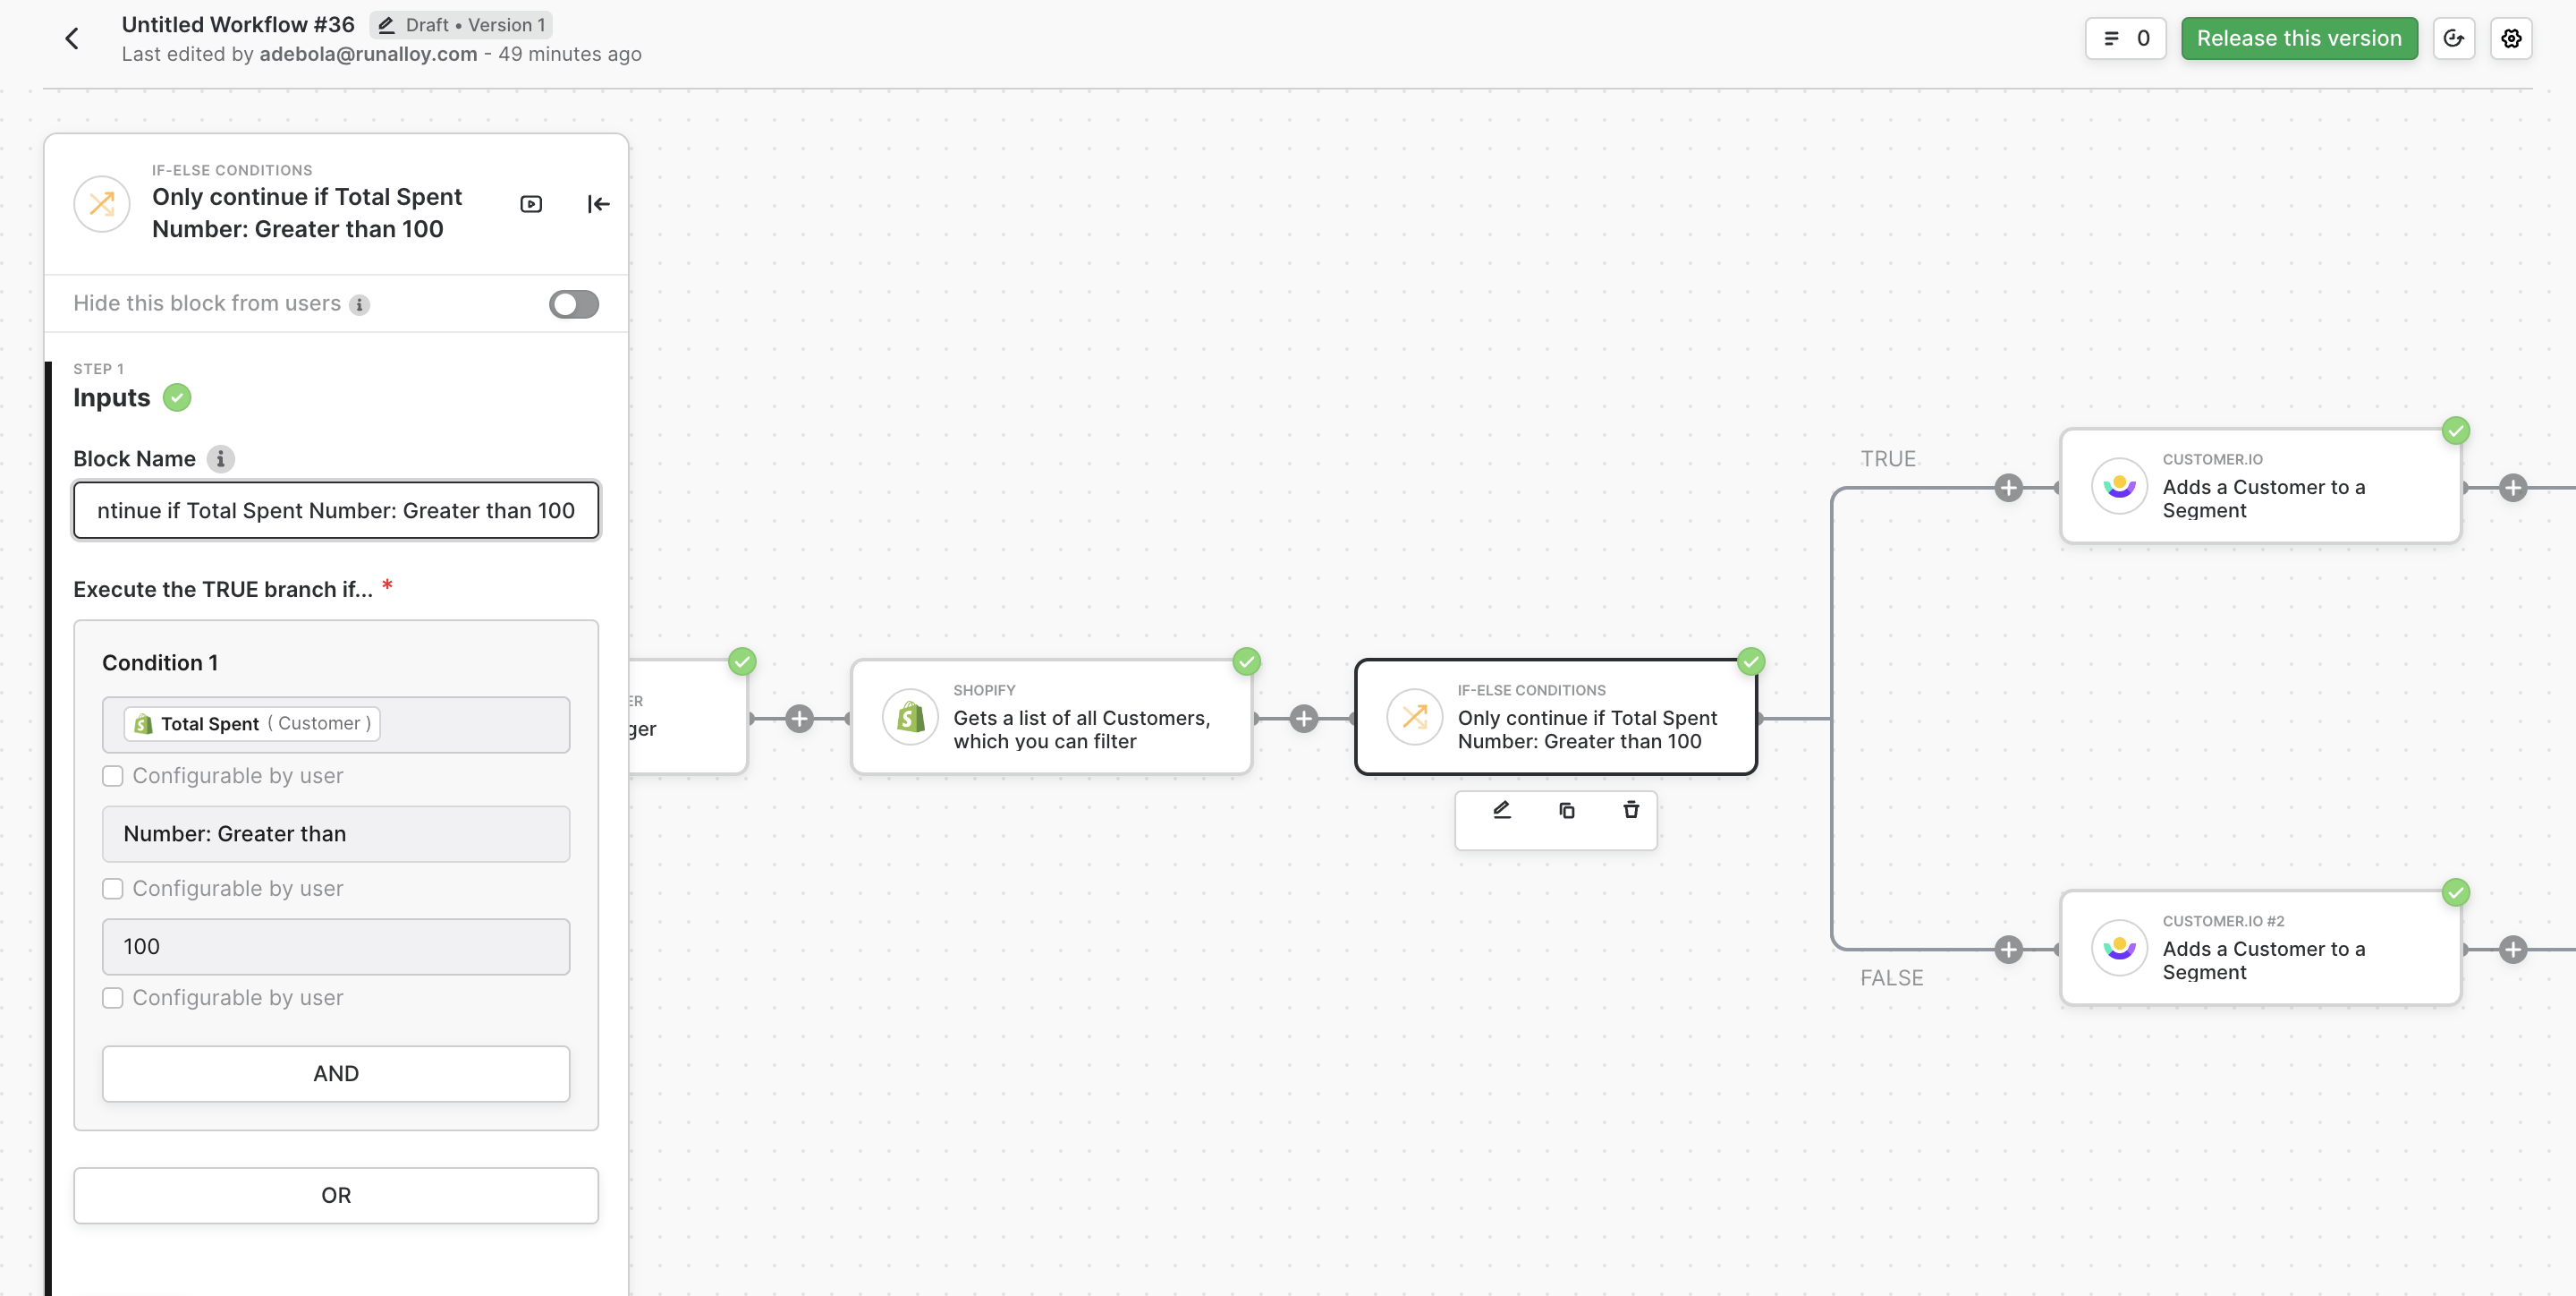
Task: Open the Number: Greater than operator dropdown
Action: point(336,835)
